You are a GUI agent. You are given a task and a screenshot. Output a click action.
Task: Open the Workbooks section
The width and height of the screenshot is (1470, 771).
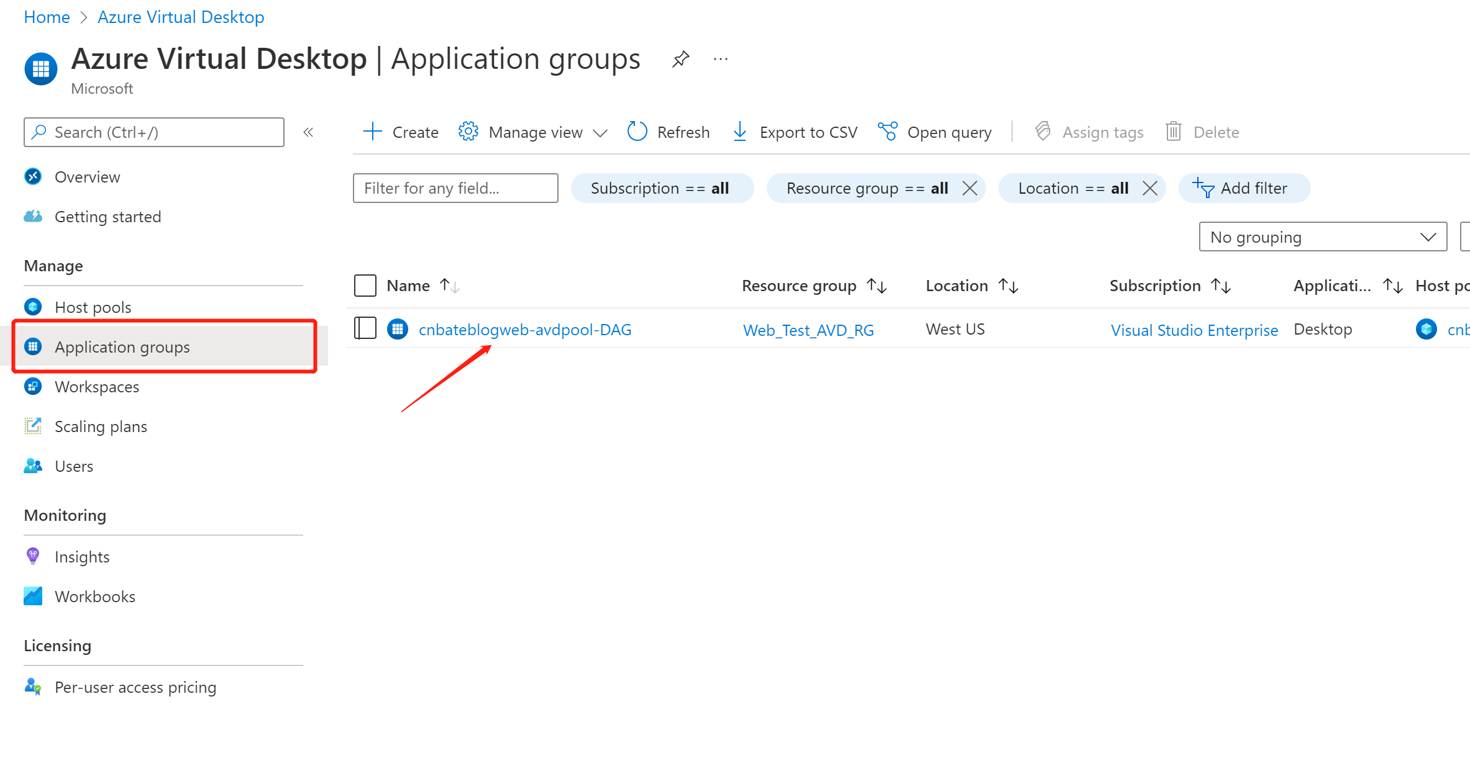[x=94, y=595]
